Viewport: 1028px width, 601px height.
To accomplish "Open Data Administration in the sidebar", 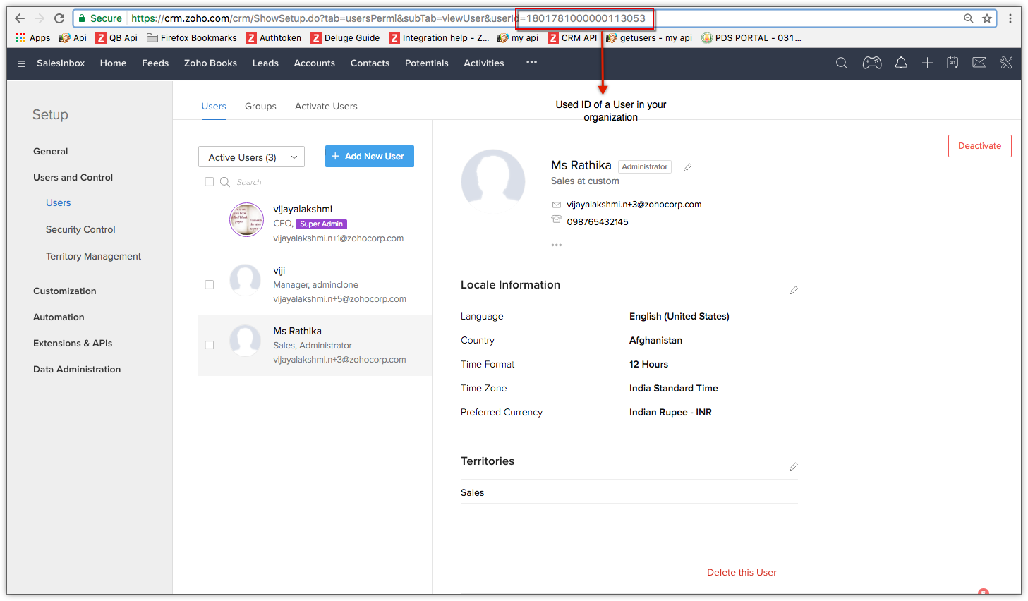I will pos(77,369).
